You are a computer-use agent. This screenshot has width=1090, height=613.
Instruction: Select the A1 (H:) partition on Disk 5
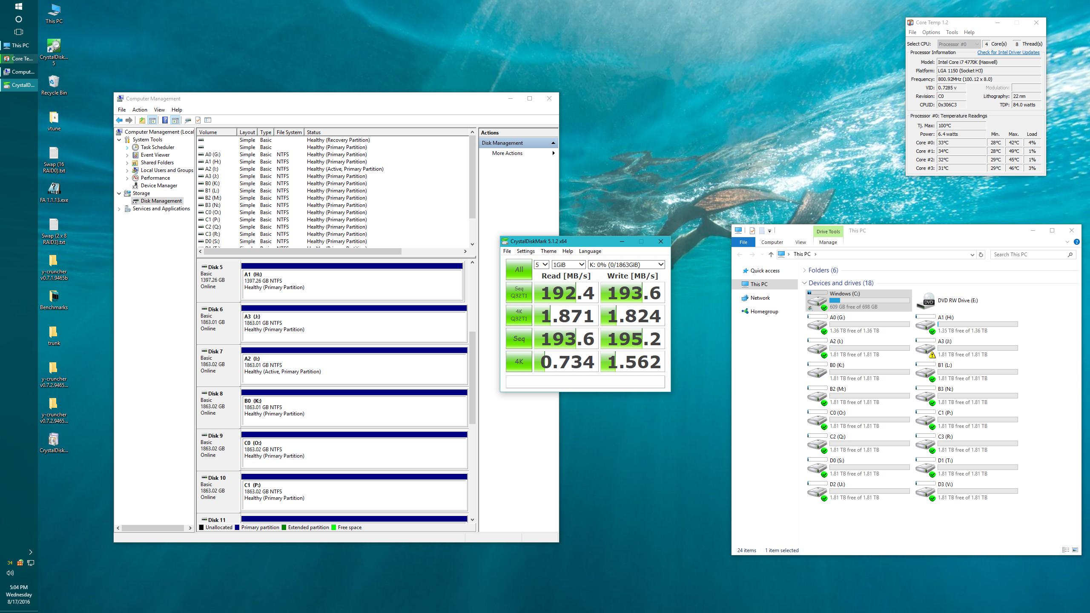tap(352, 285)
